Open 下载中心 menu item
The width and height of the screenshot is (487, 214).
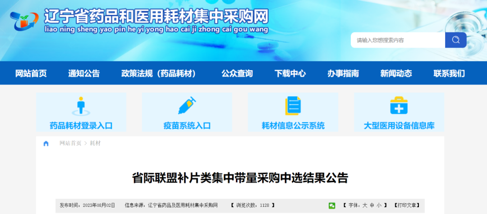click(x=290, y=73)
